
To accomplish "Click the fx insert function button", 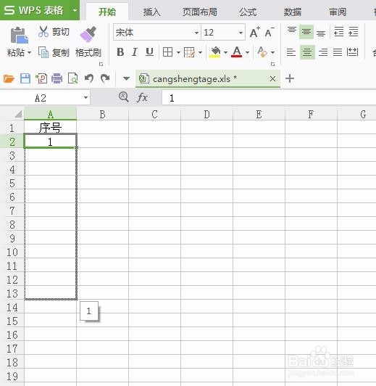I will (142, 98).
